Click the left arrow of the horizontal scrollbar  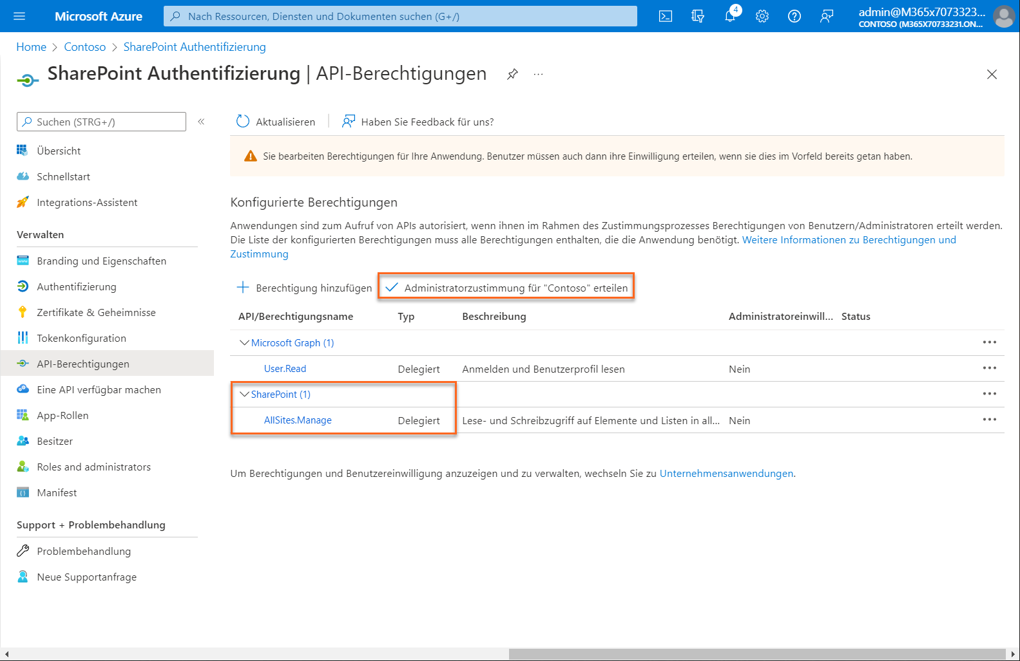[7, 654]
